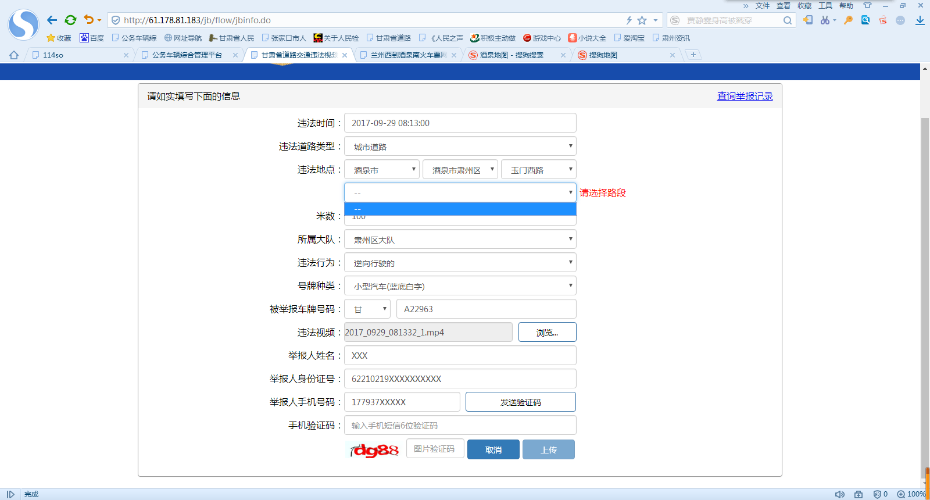Open the 查看 menu
The height and width of the screenshot is (500, 930).
click(784, 5)
